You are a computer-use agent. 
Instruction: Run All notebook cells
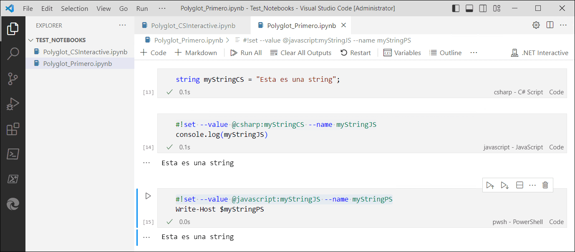pyautogui.click(x=246, y=53)
